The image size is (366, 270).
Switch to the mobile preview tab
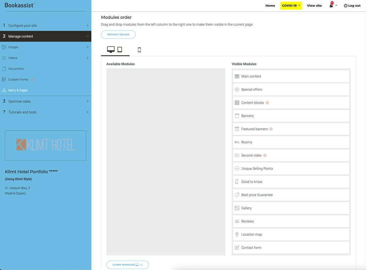coord(139,50)
